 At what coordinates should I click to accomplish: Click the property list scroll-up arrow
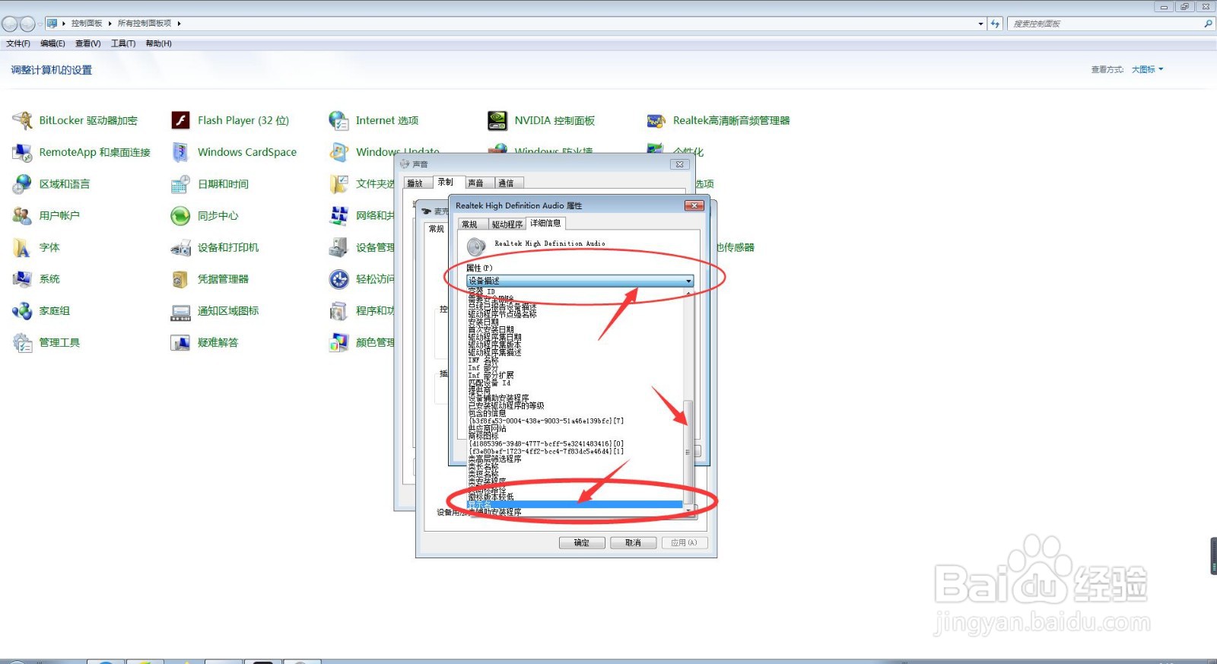click(x=688, y=292)
